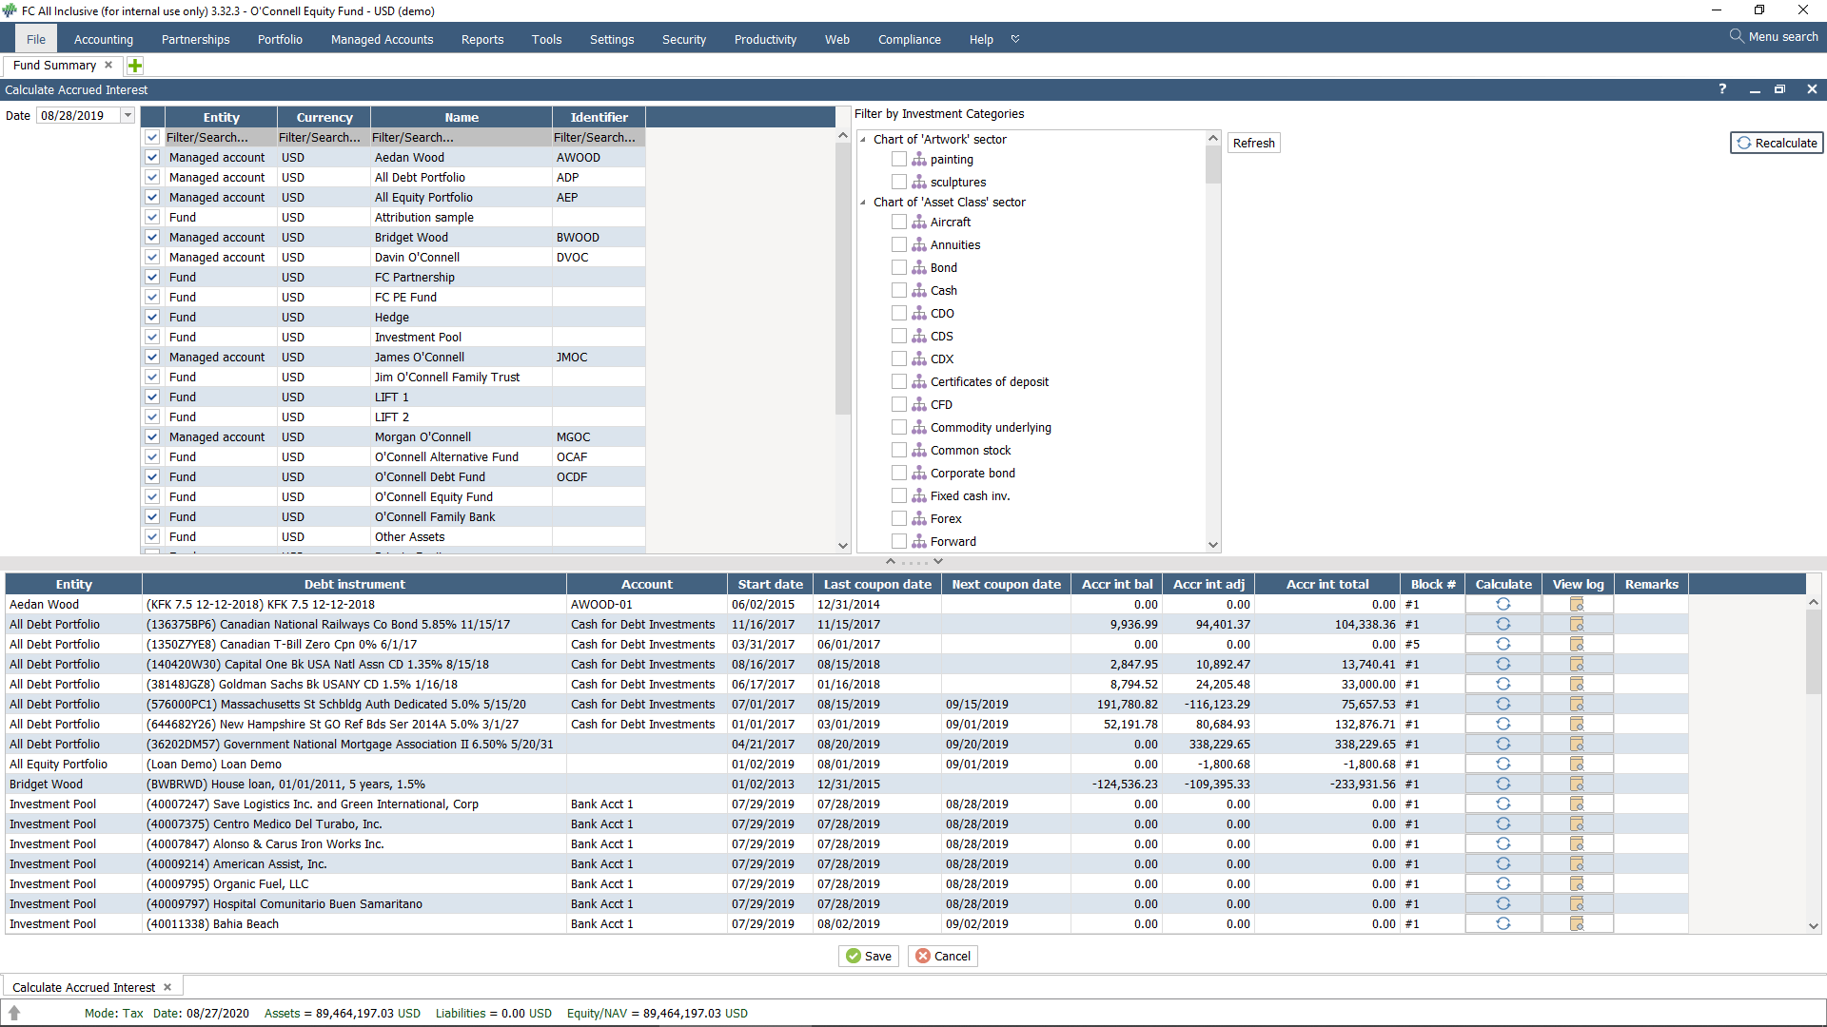The height and width of the screenshot is (1027, 1827).
Task: Click the Name column Filter/Search field
Action: (461, 138)
